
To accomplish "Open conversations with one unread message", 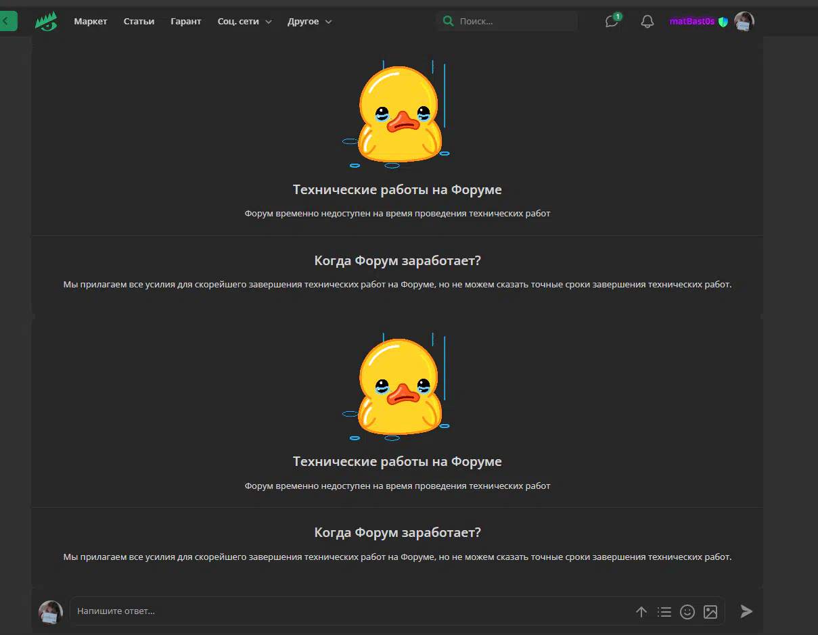I will (x=612, y=21).
